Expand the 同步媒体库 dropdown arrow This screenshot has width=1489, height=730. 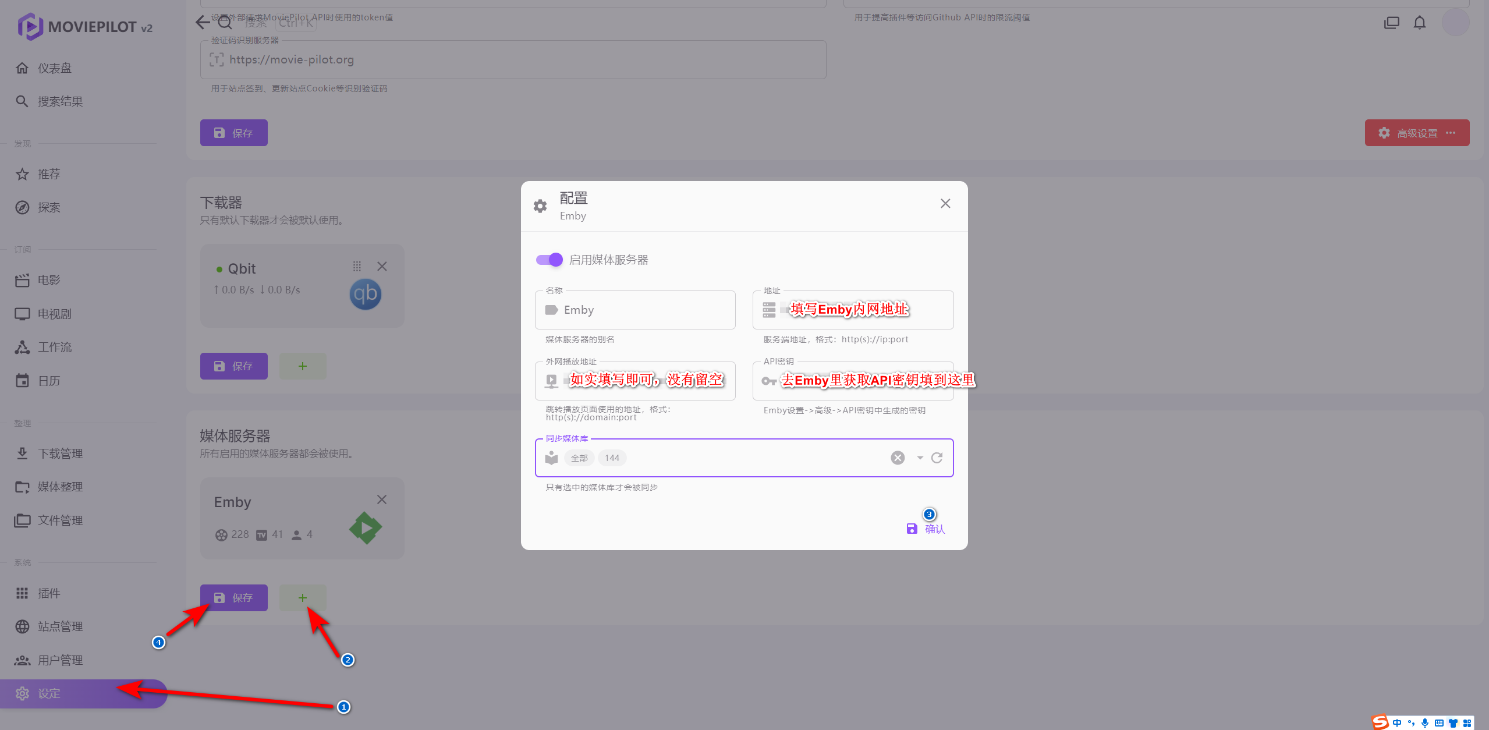pos(920,458)
